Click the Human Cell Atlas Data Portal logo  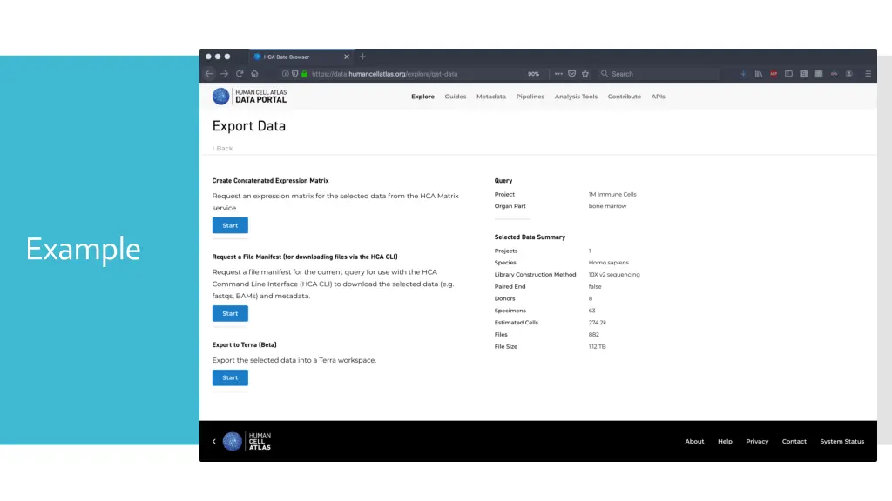click(x=250, y=97)
